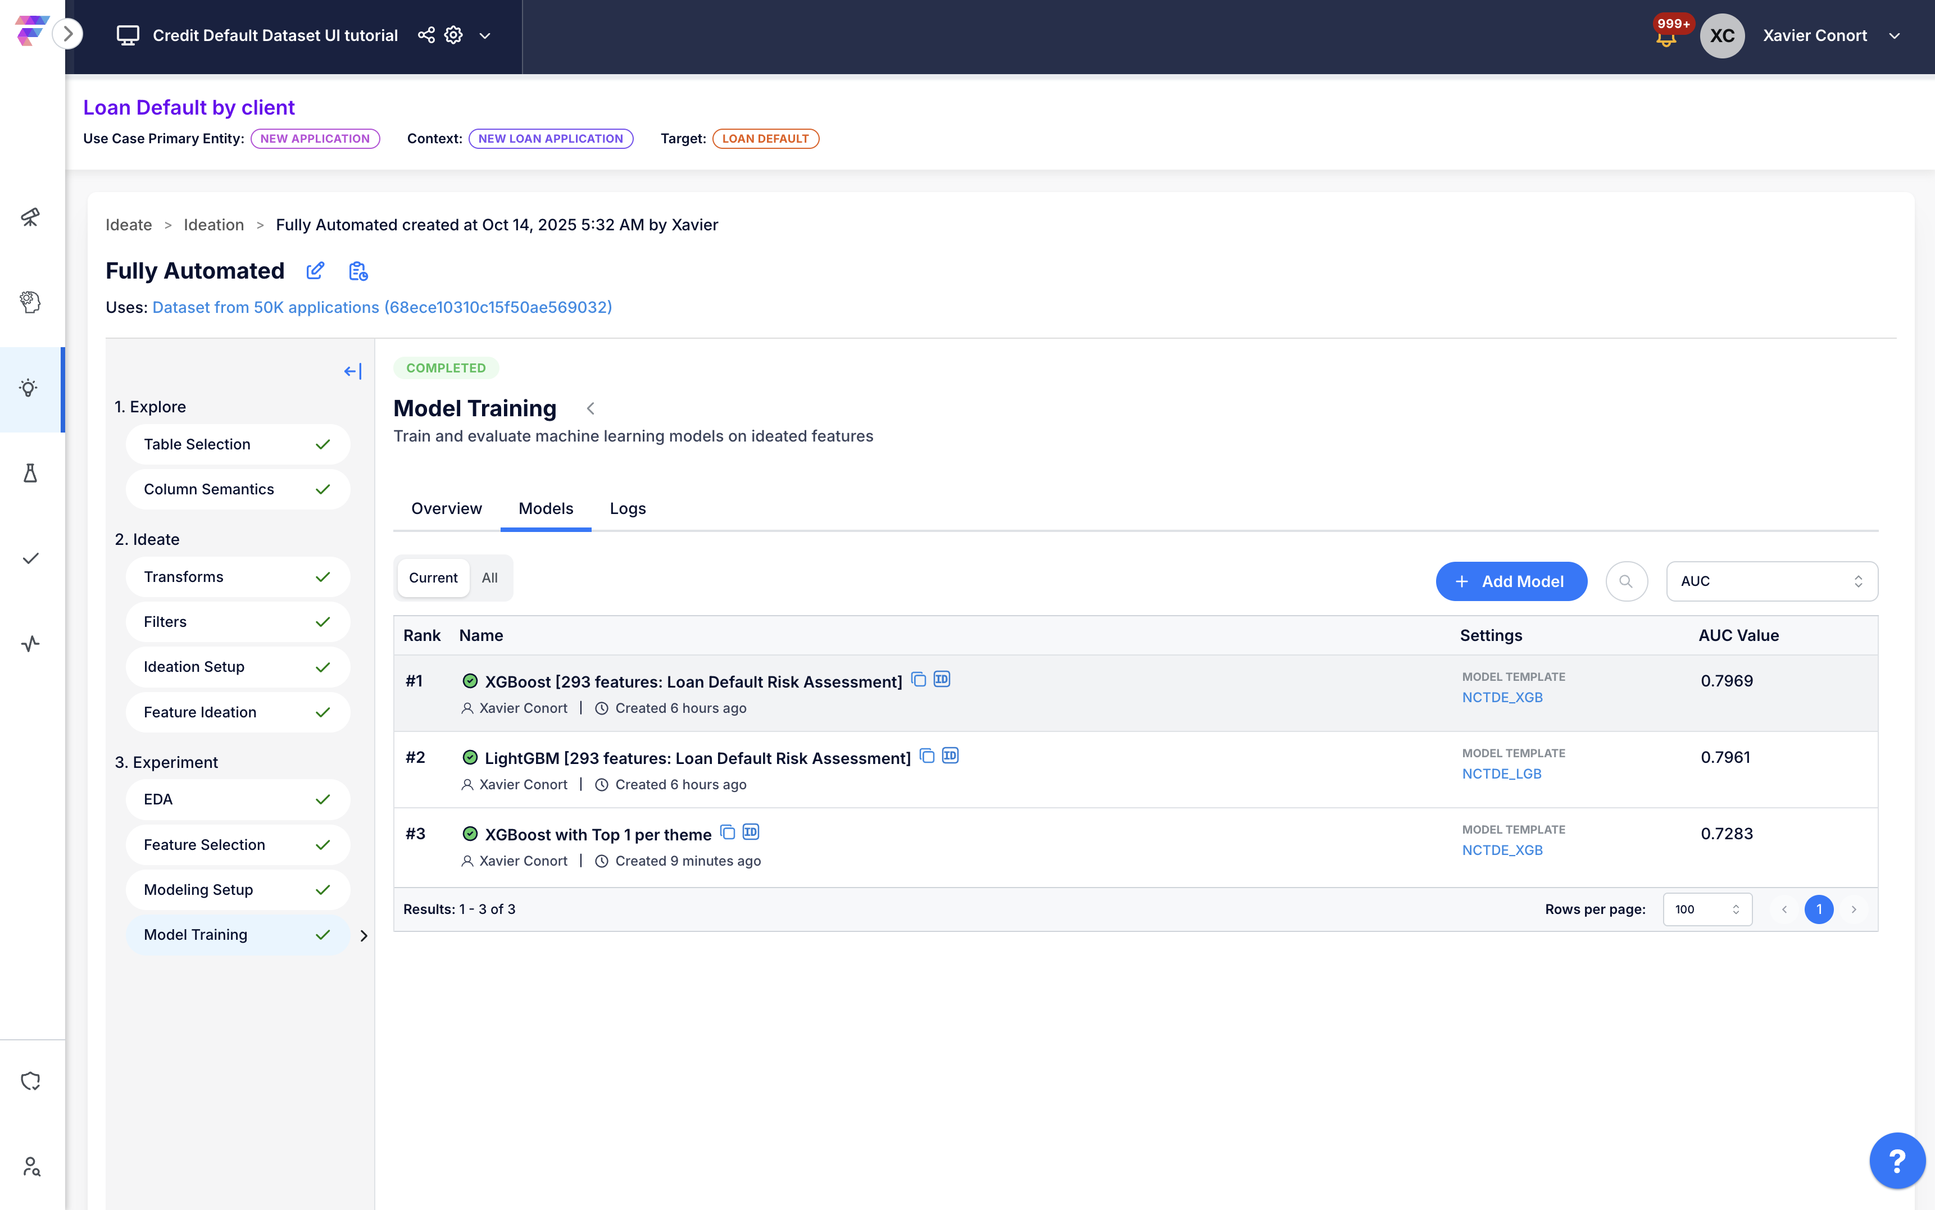Click the edit pencil next to Fully Automated

(x=315, y=271)
